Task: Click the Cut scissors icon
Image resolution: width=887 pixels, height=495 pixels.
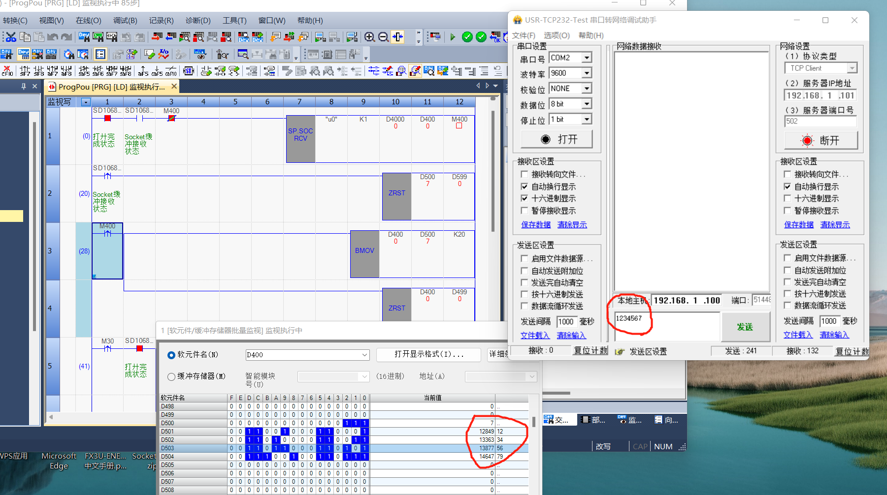Action: coord(10,37)
